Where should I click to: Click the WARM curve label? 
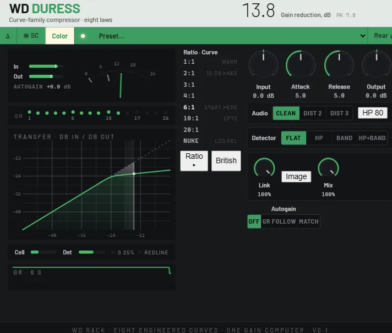click(229, 62)
